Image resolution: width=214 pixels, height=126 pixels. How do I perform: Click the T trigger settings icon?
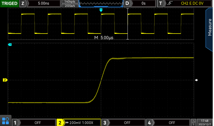pyautogui.click(x=160, y=4)
